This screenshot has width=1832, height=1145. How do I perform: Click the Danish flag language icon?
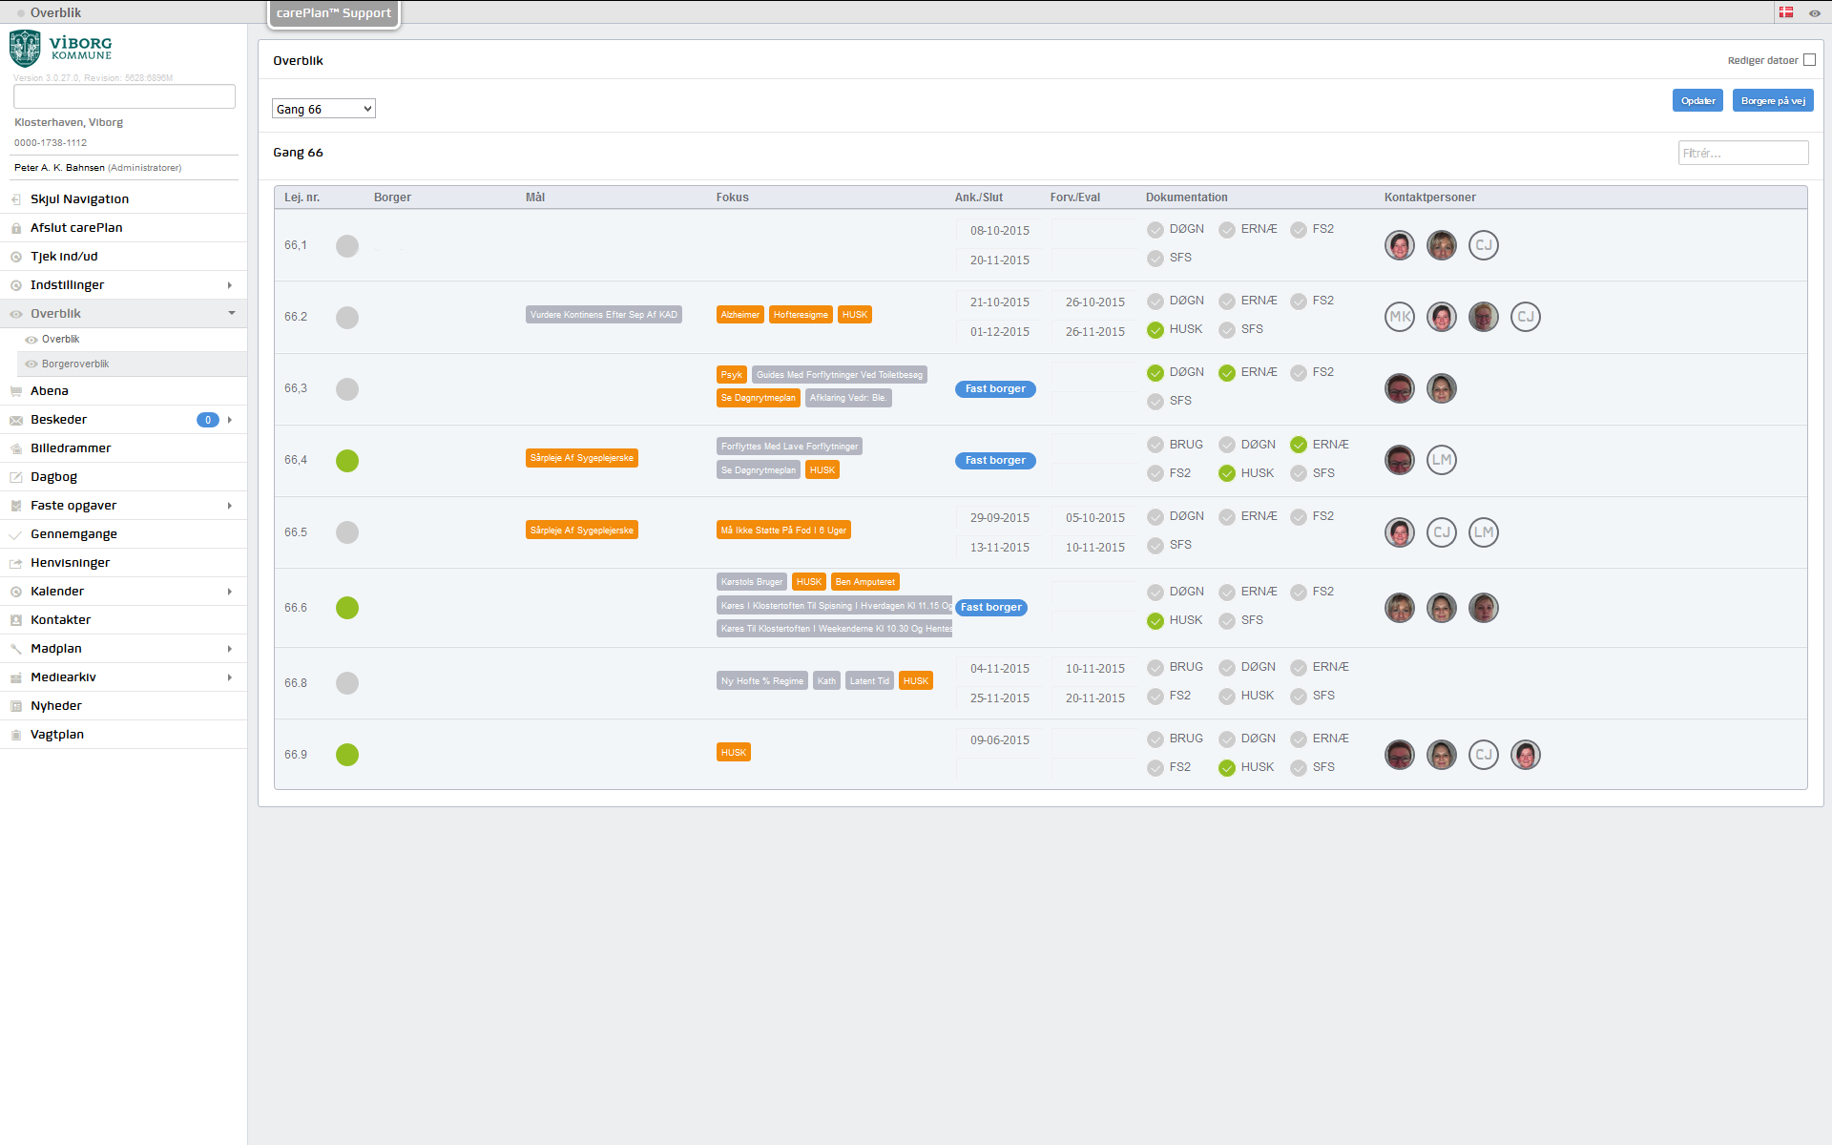[1786, 12]
